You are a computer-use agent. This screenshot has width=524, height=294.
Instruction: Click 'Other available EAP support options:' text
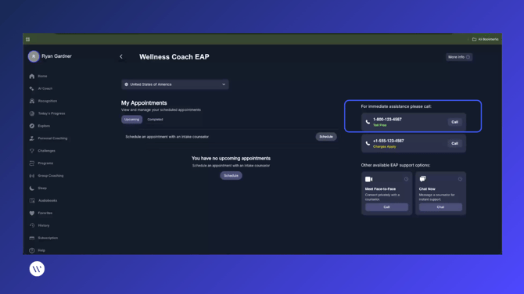[395, 165]
